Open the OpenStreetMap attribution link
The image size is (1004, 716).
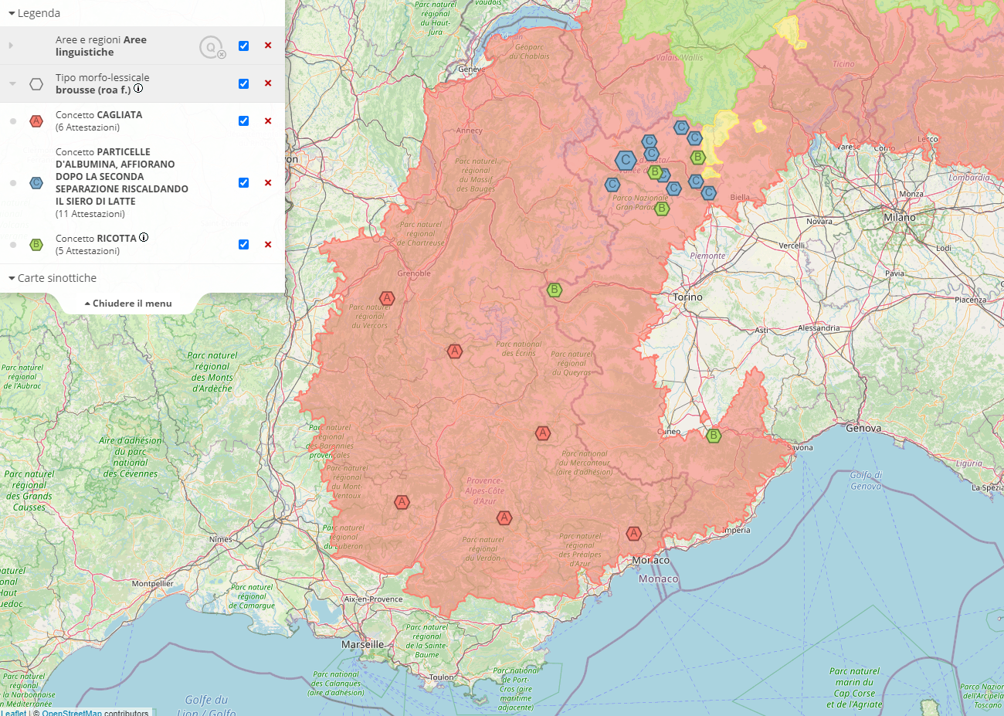click(x=72, y=712)
